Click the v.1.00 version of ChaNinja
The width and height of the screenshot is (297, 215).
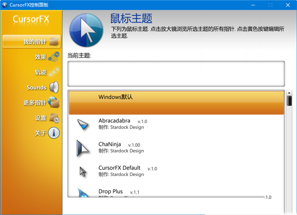click(x=134, y=145)
